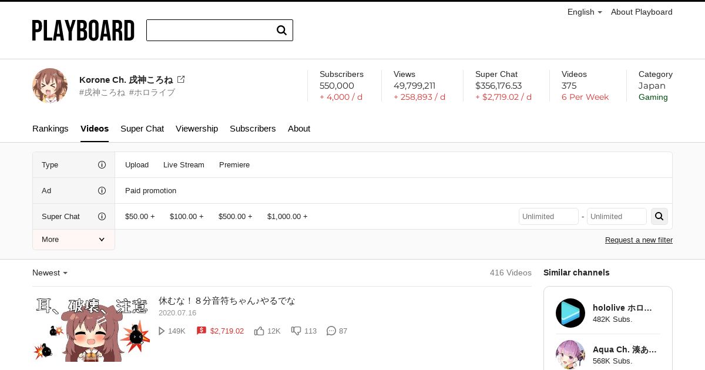Open the About Playboard link
This screenshot has height=370, width=705.
[642, 12]
